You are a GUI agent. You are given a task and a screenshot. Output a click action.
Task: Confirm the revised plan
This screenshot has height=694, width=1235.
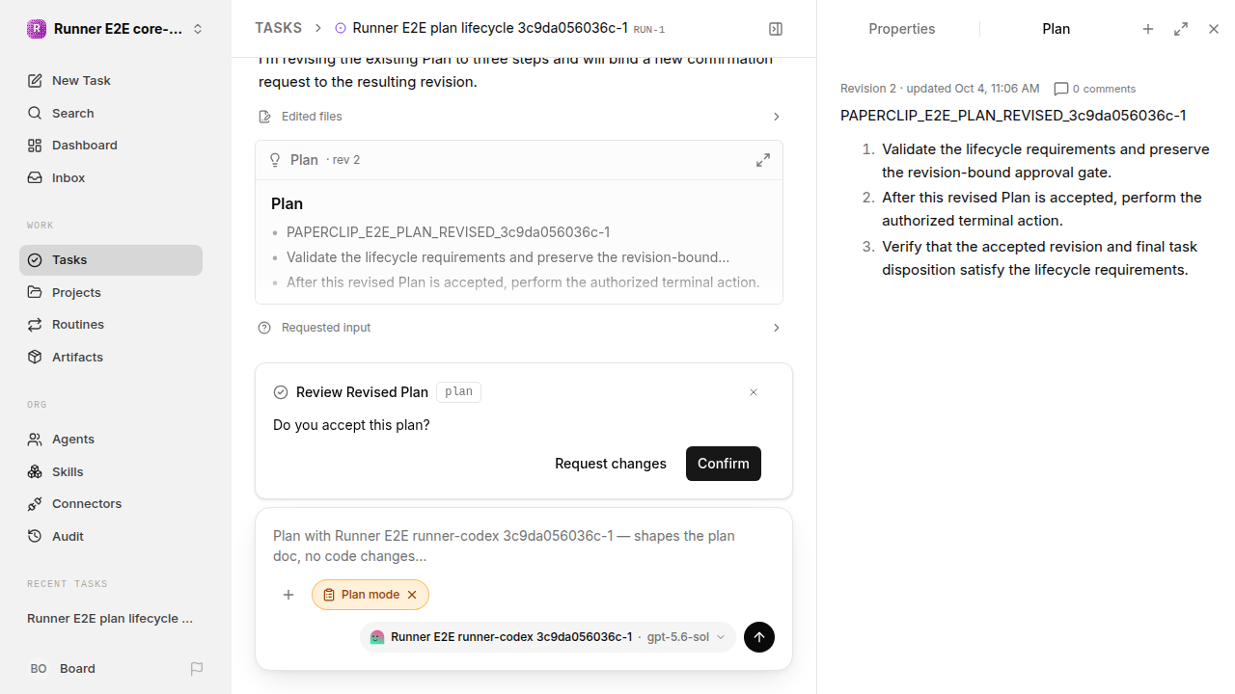[x=724, y=464]
